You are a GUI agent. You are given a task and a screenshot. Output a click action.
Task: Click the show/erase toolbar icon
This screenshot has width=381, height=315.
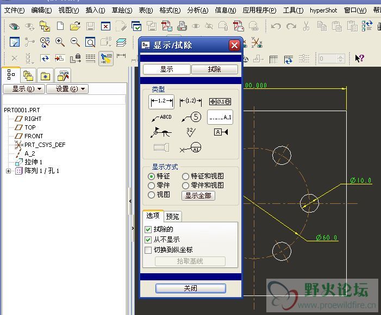pos(106,59)
